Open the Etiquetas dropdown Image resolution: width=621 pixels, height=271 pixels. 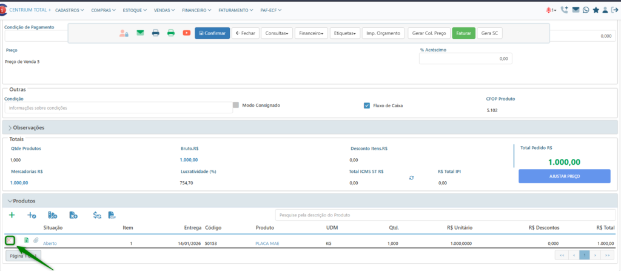pos(346,33)
